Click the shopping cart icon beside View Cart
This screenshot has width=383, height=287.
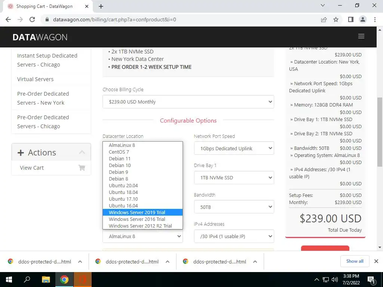[x=82, y=168]
